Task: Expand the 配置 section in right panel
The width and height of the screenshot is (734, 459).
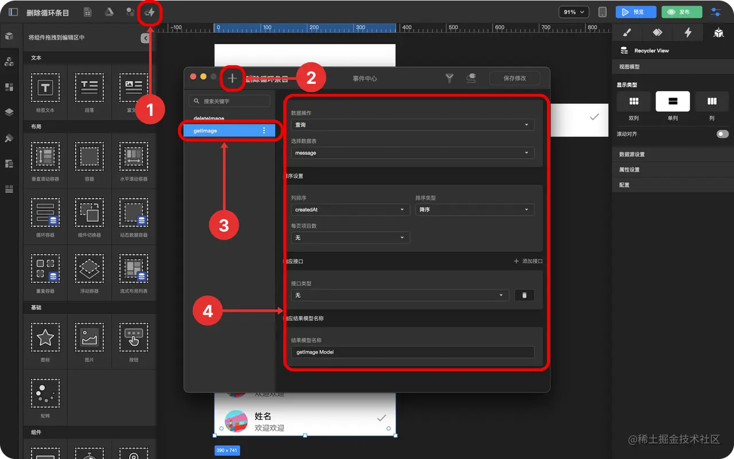Action: 673,185
